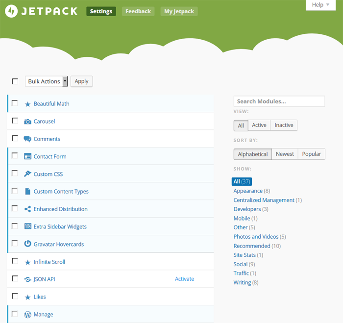
Task: Switch view to Active modules
Action: 259,125
